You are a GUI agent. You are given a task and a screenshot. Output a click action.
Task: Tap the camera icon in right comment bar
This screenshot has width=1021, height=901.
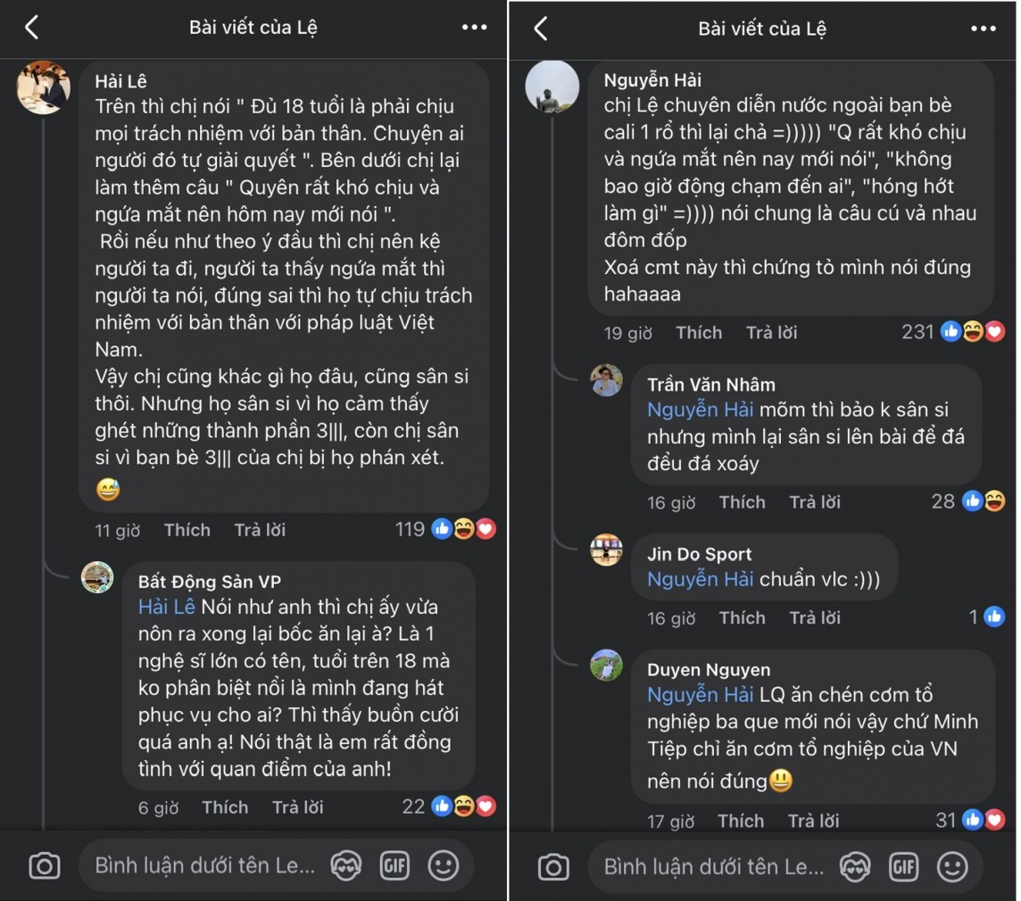(553, 865)
